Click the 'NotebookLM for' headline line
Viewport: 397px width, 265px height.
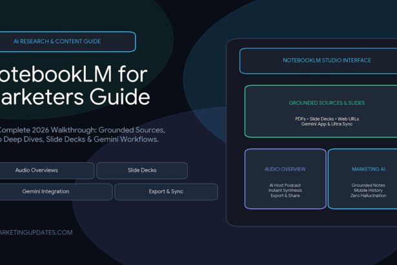click(x=74, y=74)
